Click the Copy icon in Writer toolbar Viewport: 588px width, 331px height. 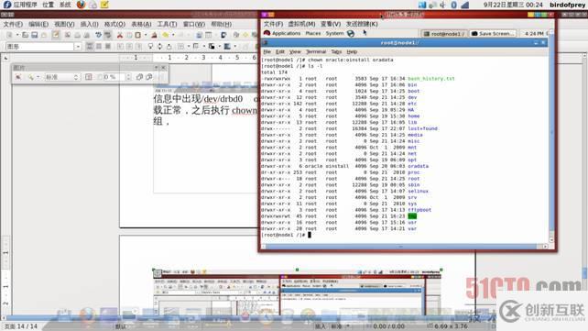(129, 35)
